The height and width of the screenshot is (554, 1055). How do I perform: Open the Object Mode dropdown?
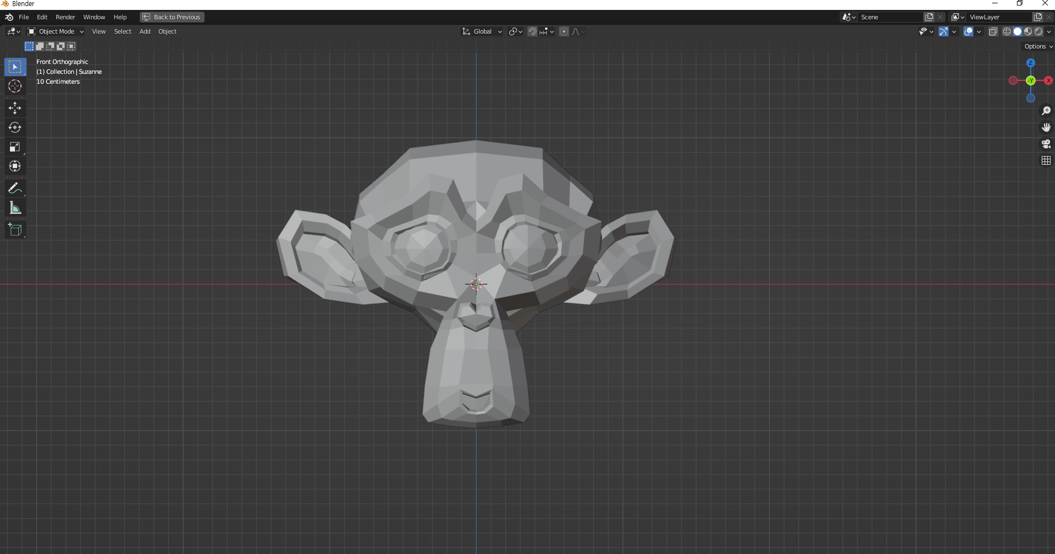56,31
